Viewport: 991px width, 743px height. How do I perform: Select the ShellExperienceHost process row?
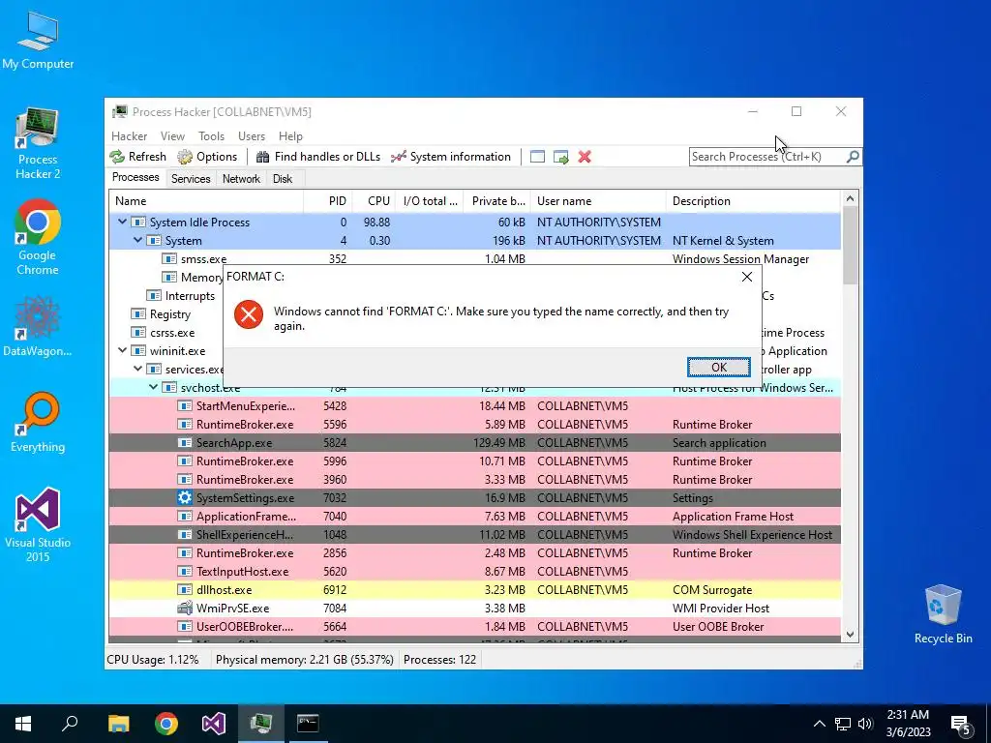tap(474, 534)
